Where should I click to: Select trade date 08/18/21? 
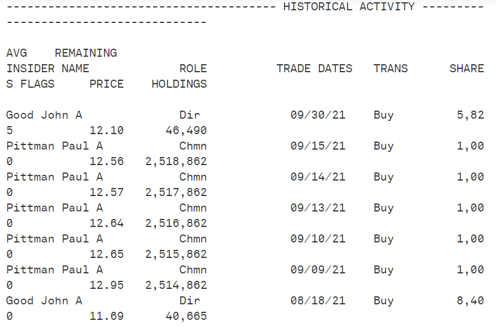(318, 300)
